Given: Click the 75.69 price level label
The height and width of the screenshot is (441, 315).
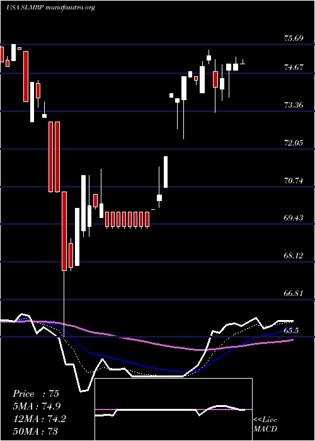Looking at the screenshot, I should (x=294, y=38).
